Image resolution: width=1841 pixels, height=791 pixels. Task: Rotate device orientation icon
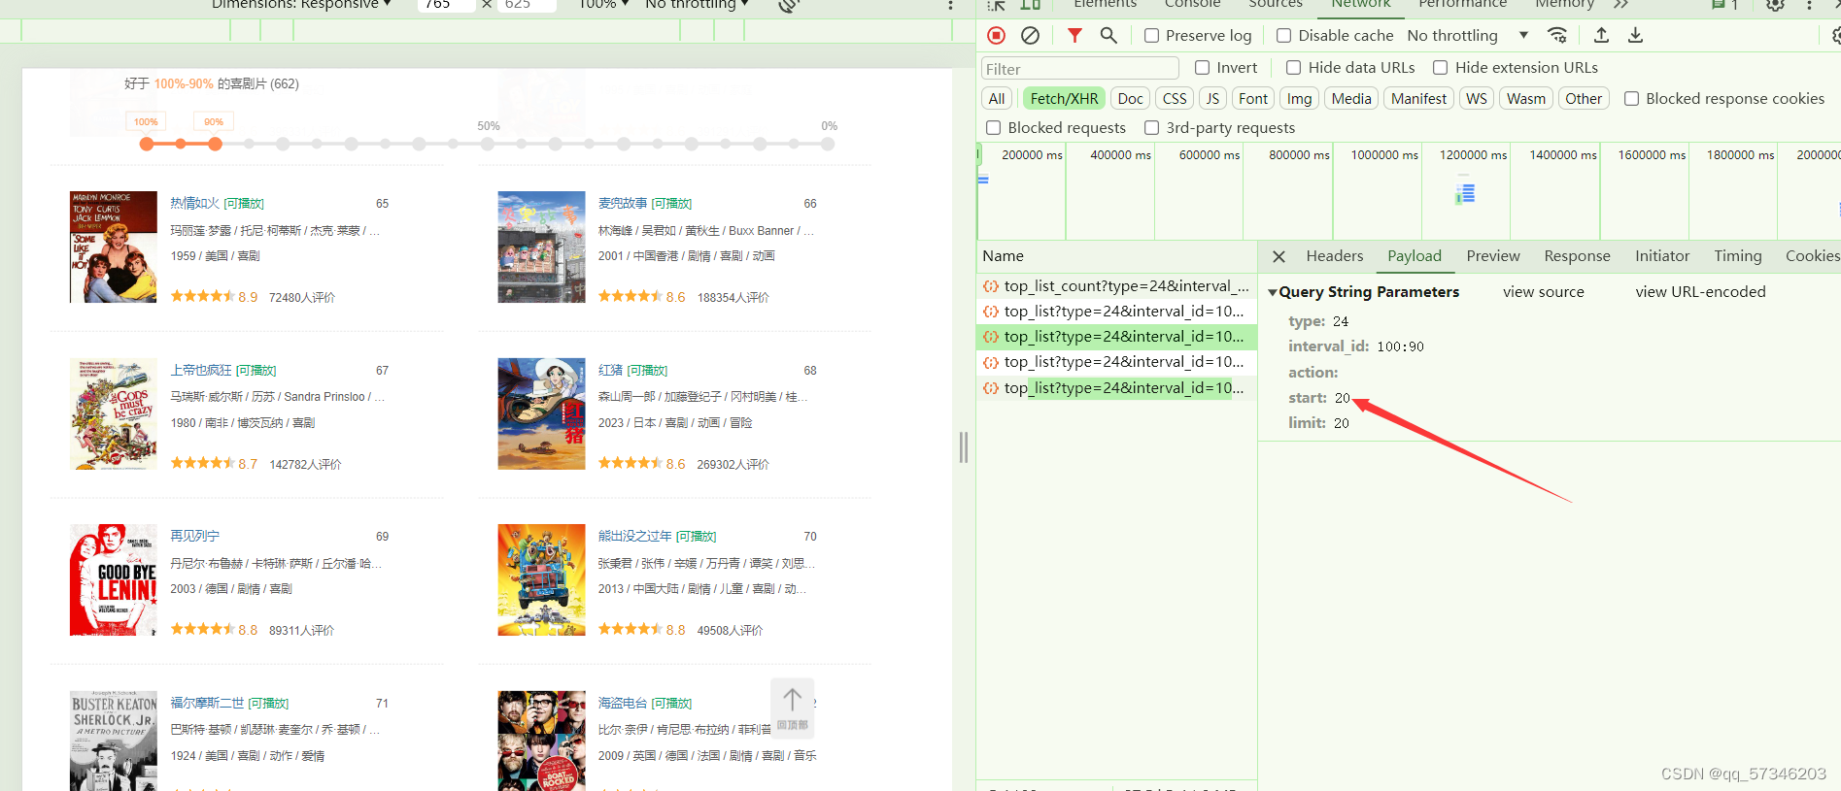[x=789, y=4]
